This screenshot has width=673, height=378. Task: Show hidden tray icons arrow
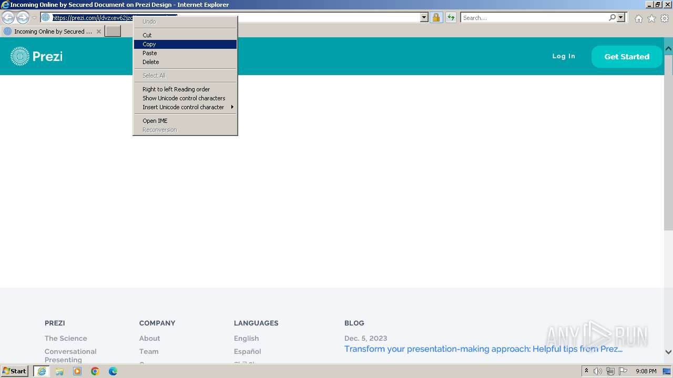pyautogui.click(x=586, y=371)
